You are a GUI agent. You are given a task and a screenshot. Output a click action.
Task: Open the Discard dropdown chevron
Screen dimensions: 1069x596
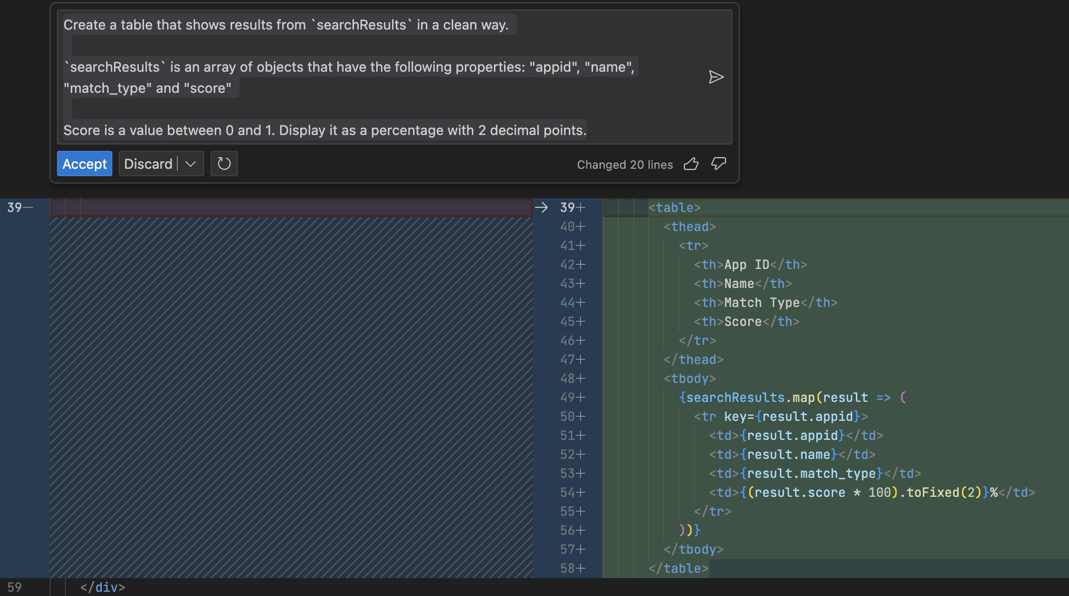(x=191, y=164)
